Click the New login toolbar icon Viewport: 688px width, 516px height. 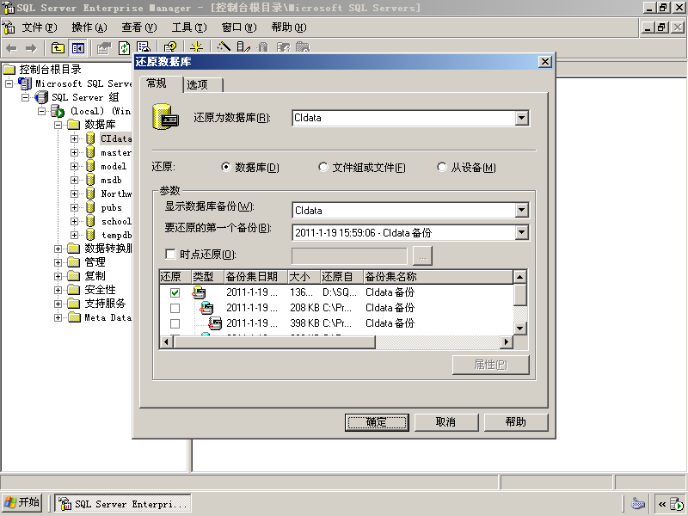pyautogui.click(x=284, y=47)
